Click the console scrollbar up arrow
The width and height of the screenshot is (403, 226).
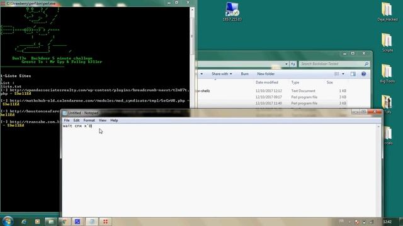tap(192, 9)
